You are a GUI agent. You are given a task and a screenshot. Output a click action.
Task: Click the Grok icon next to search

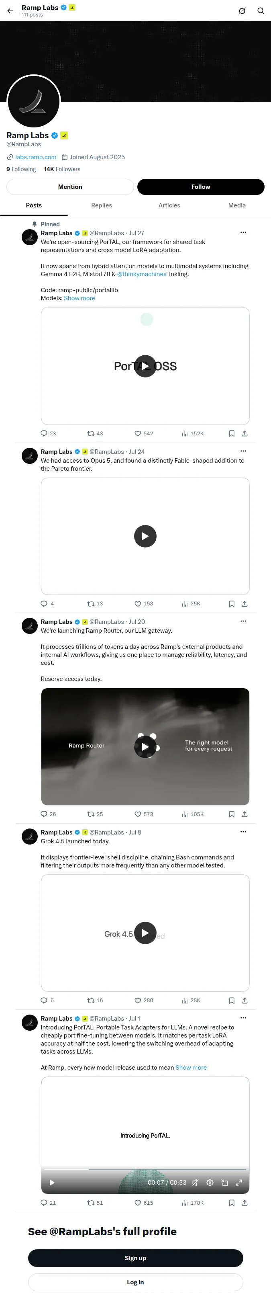point(242,10)
